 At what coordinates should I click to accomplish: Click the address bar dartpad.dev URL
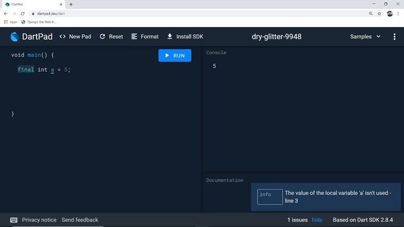coord(51,14)
